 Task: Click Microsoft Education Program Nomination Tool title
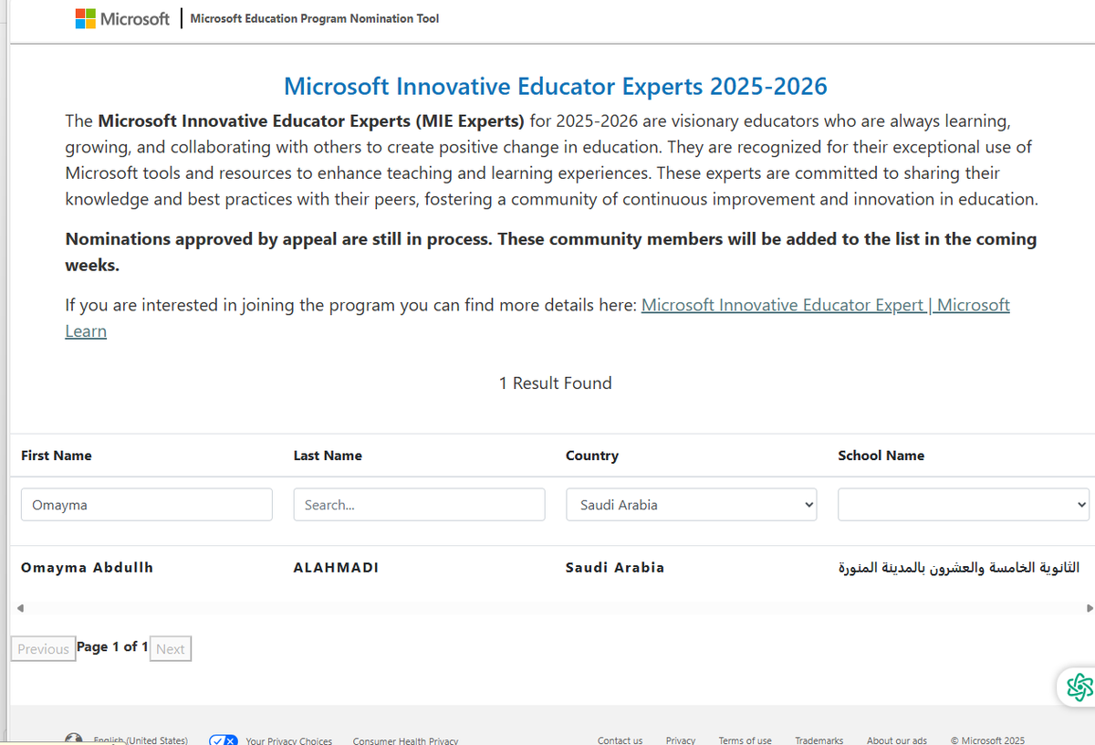coord(315,18)
